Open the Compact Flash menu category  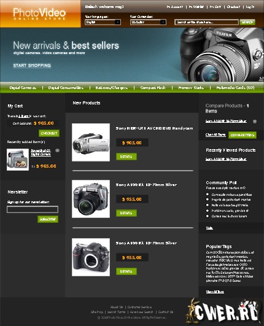(x=153, y=88)
